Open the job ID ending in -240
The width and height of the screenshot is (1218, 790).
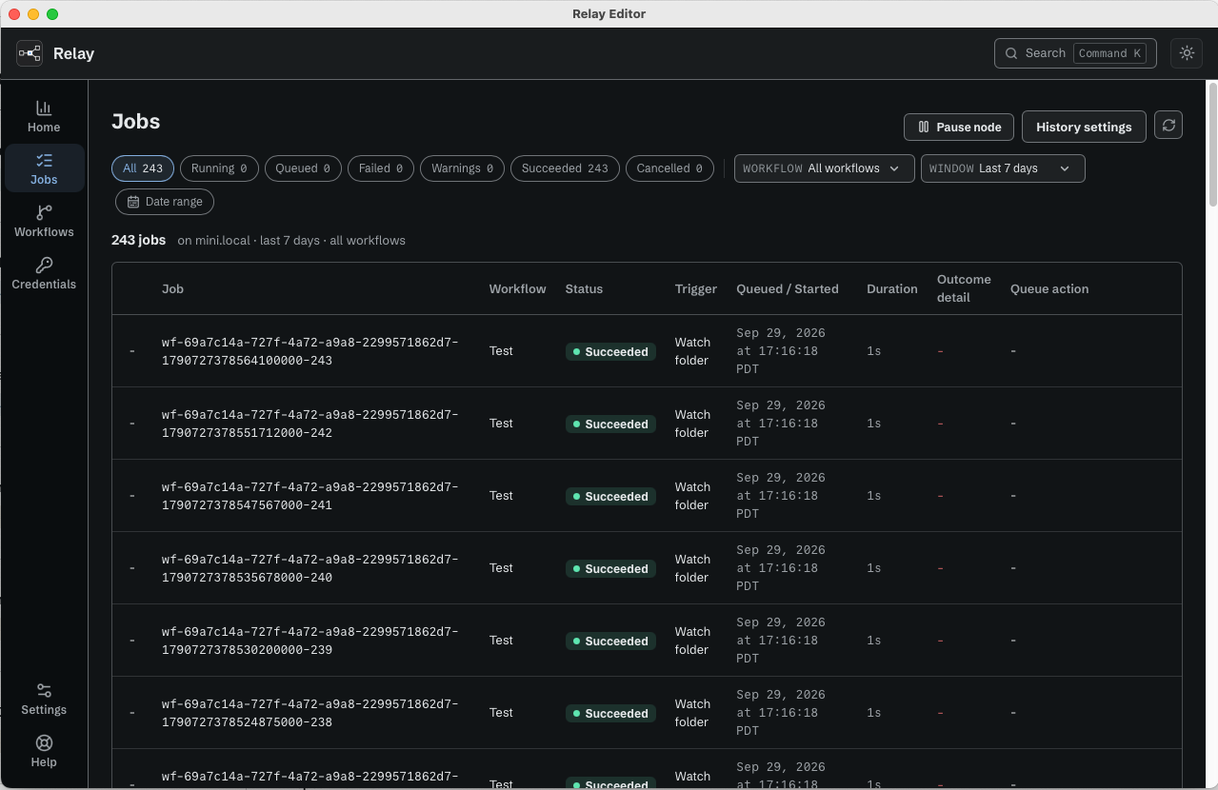point(309,568)
